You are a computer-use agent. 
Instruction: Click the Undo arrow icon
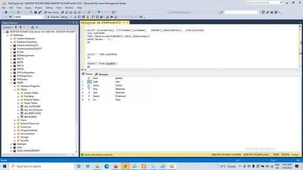(99, 12)
